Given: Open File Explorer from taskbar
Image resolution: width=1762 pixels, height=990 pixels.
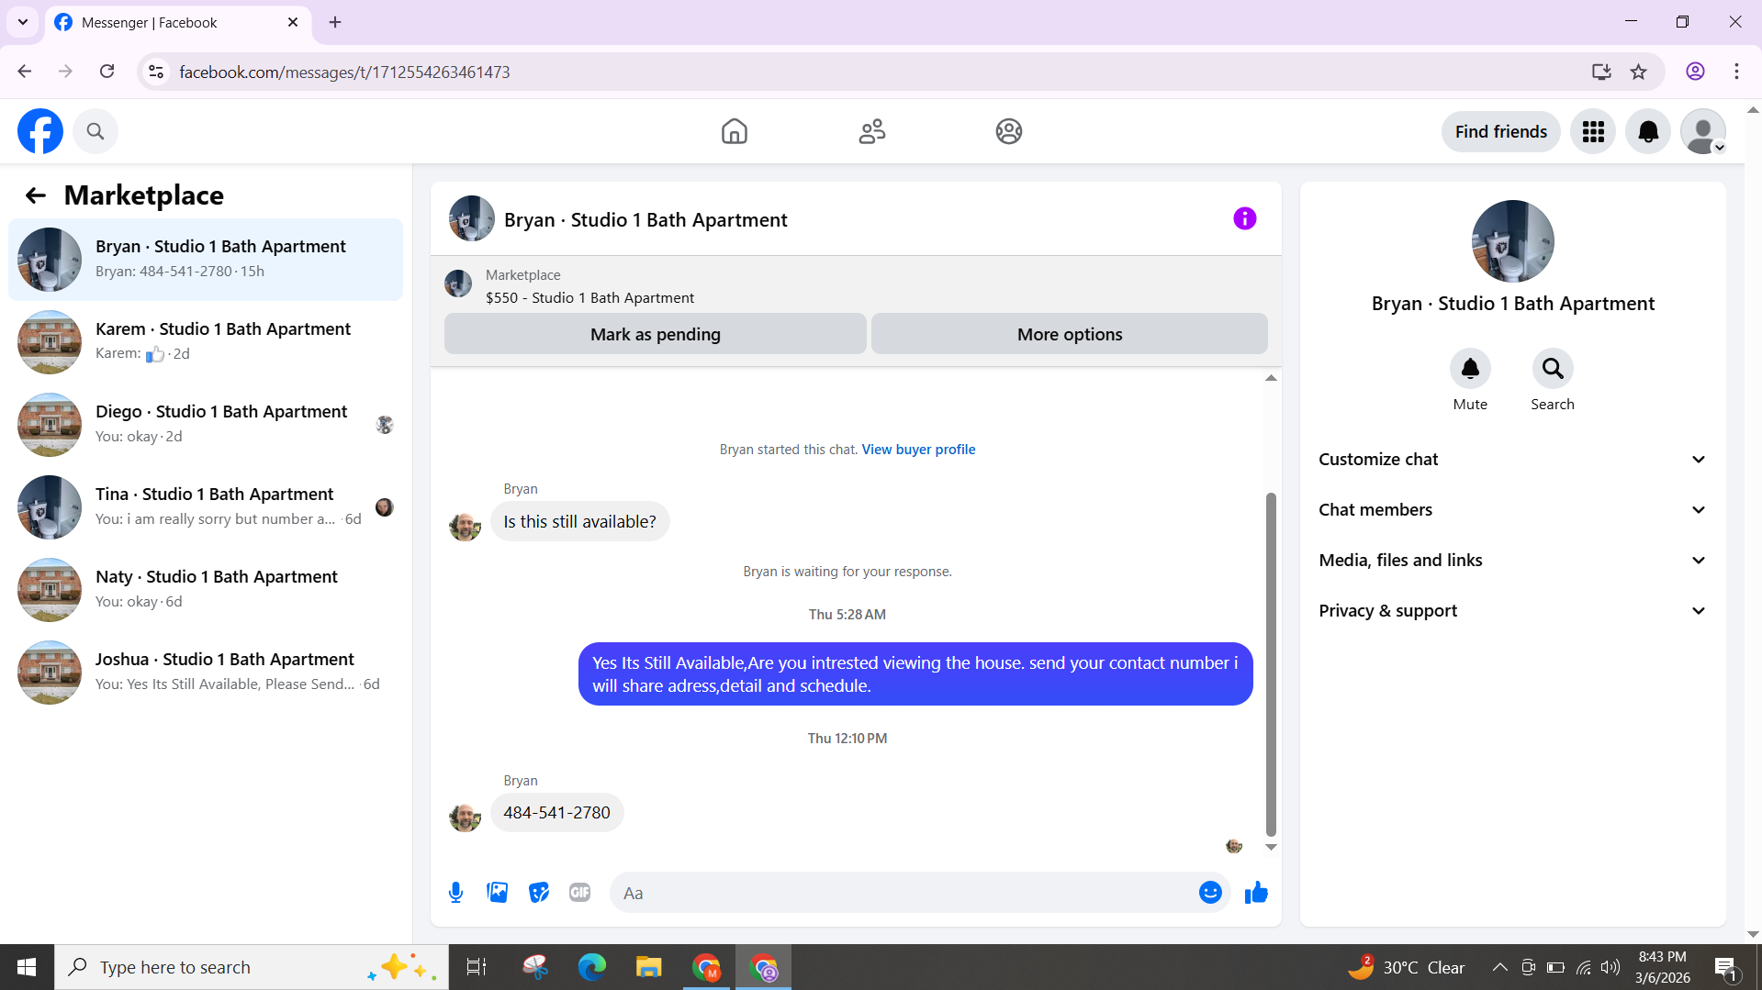Looking at the screenshot, I should tap(649, 967).
